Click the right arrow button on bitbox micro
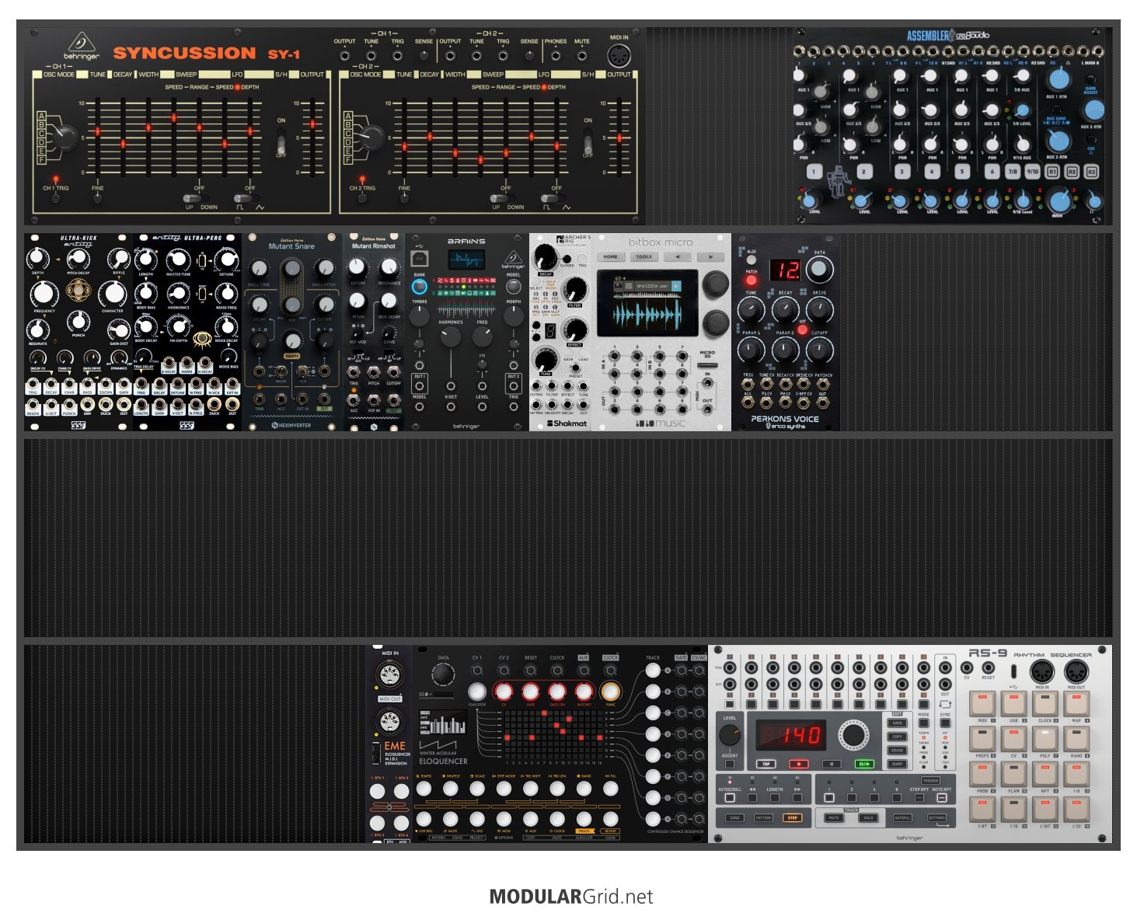Screen dimensions: 1144x913 tap(710, 256)
